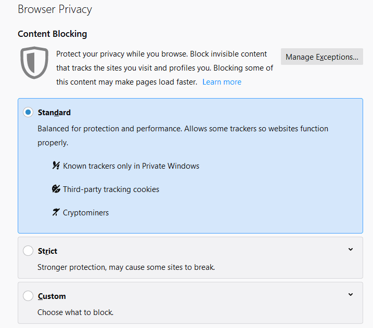Screen dimensions: 373x328
Task: Select the Strict content blocking option
Action: point(28,251)
